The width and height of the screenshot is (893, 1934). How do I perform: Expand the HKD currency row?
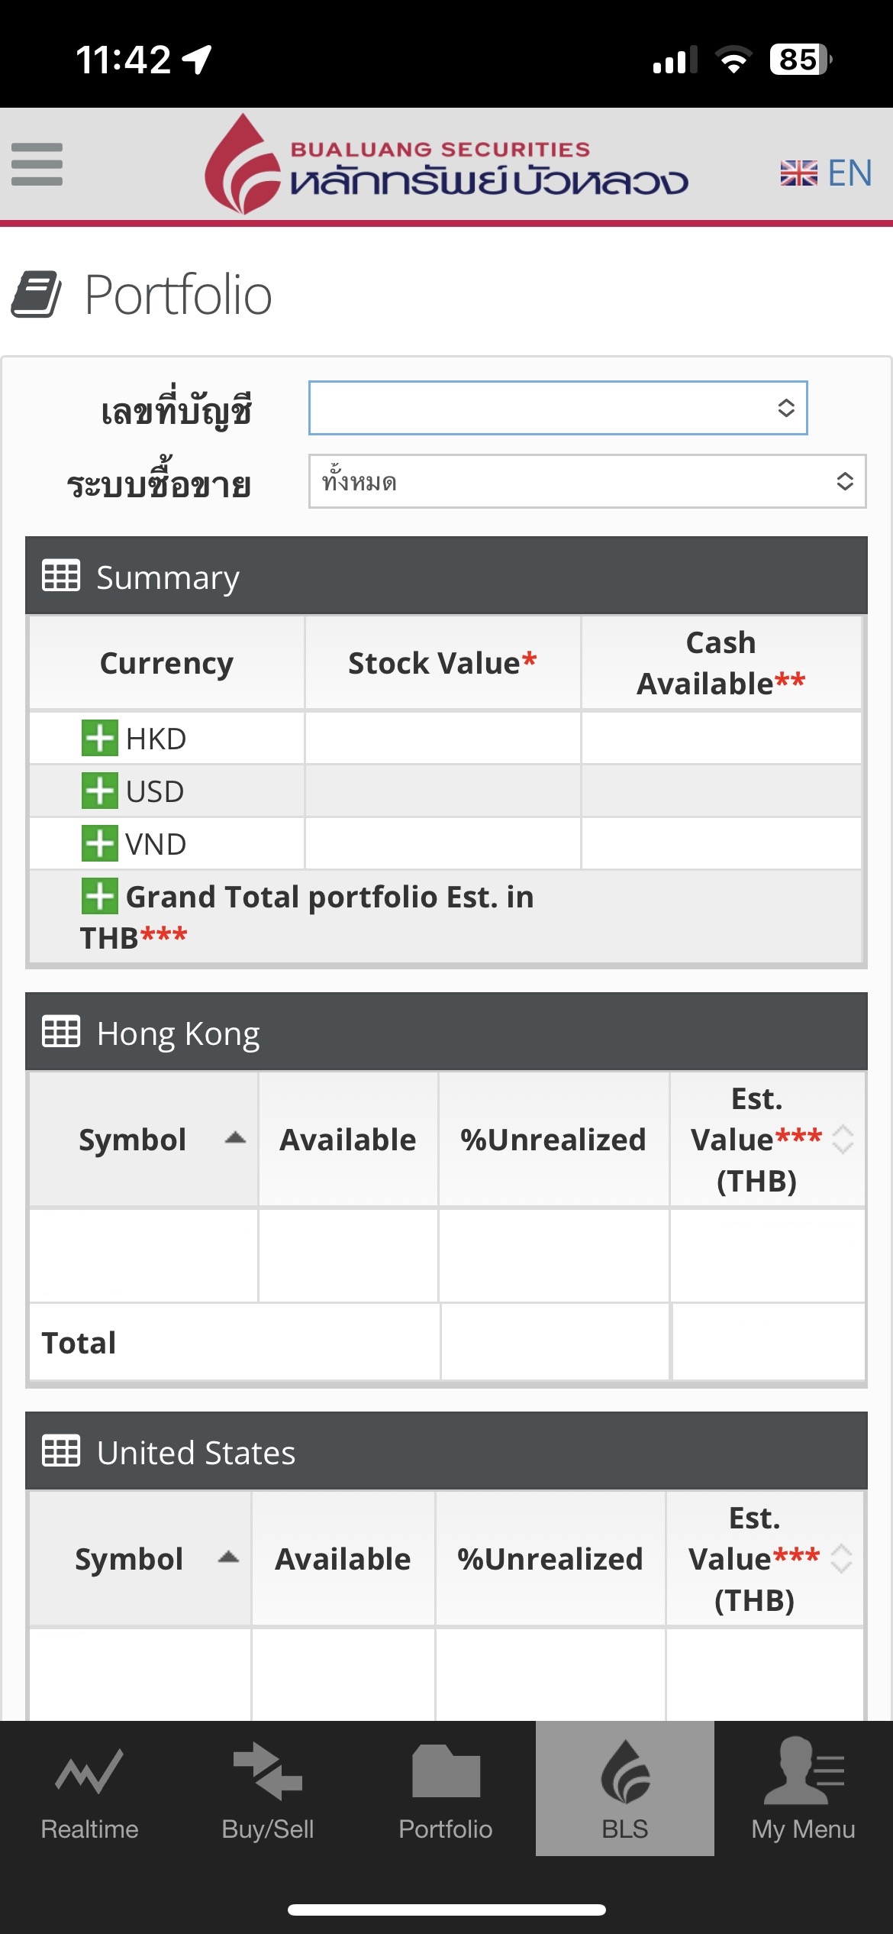coord(100,739)
